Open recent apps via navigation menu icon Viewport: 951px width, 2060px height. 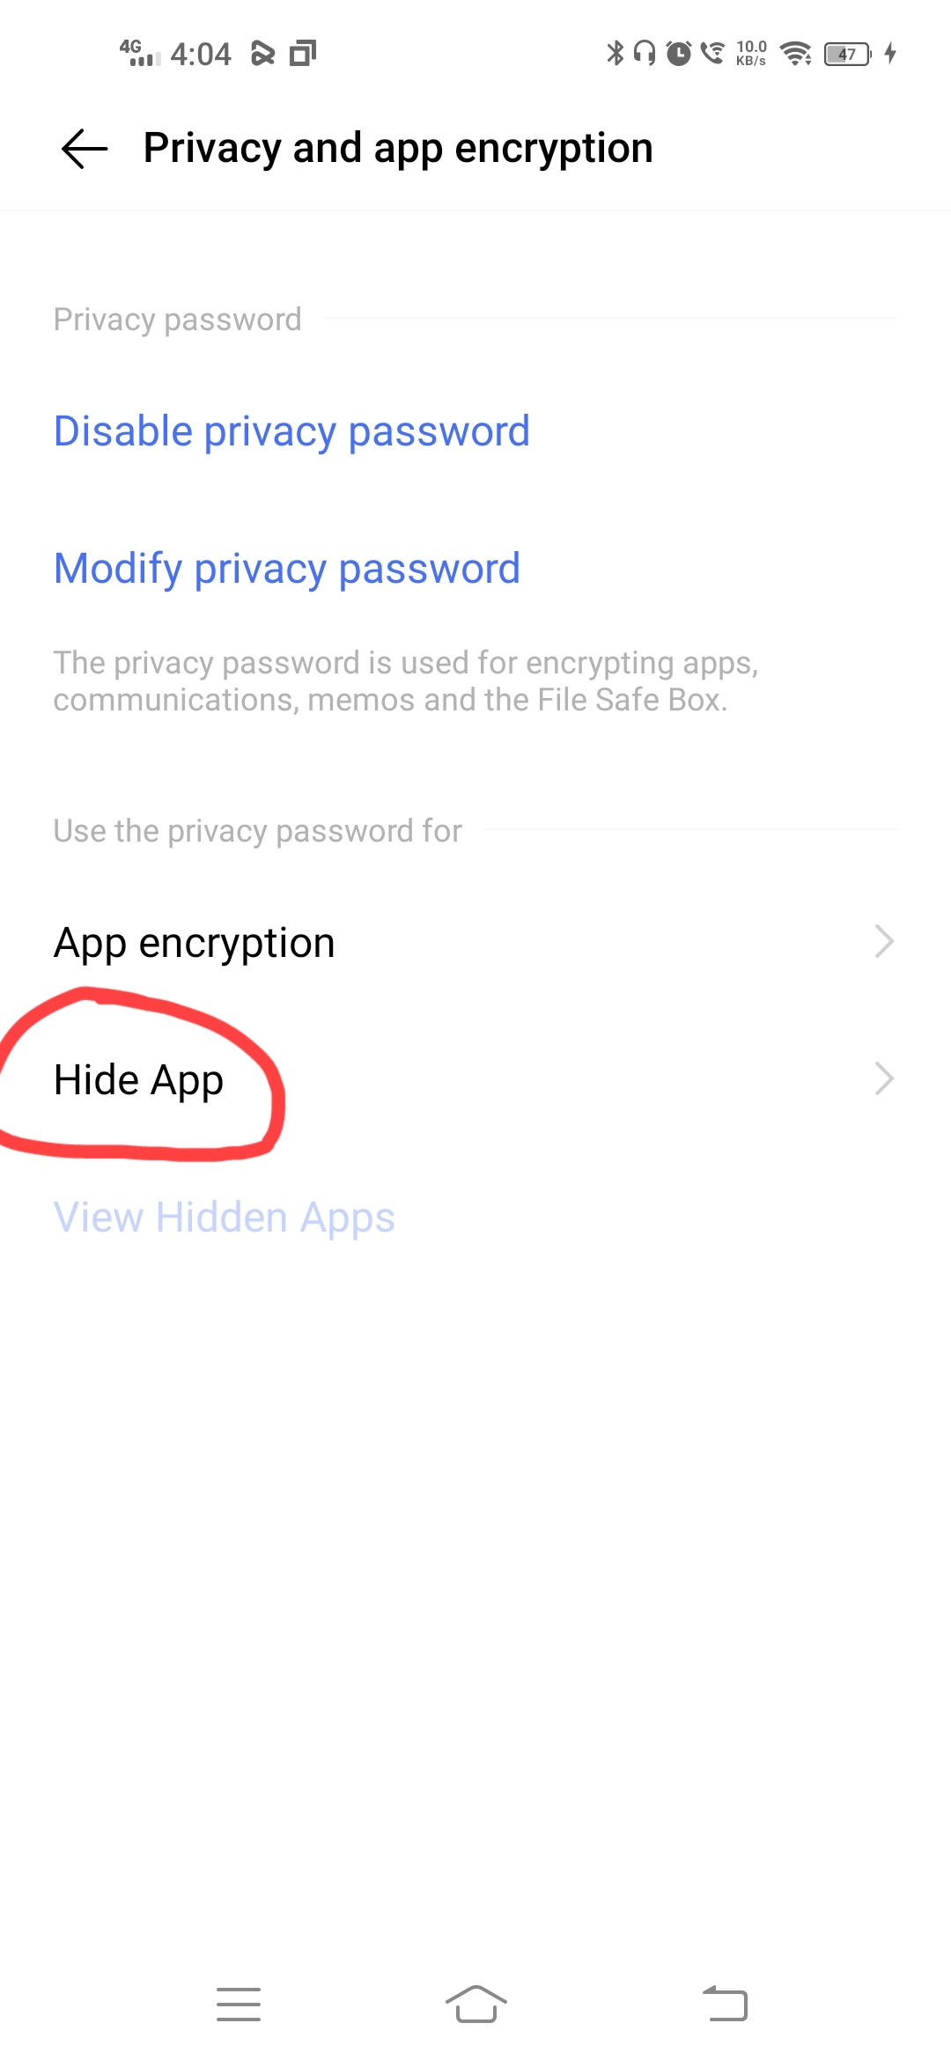point(239,2004)
